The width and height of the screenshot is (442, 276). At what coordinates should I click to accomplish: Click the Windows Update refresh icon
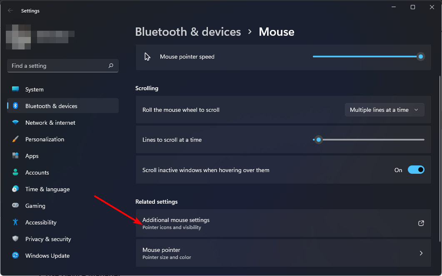click(x=15, y=256)
